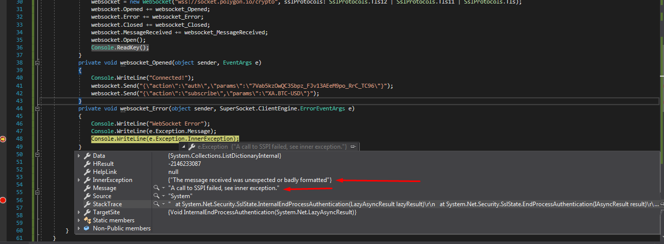Click HResult value -2146233087
The image size is (664, 244).
tap(184, 164)
